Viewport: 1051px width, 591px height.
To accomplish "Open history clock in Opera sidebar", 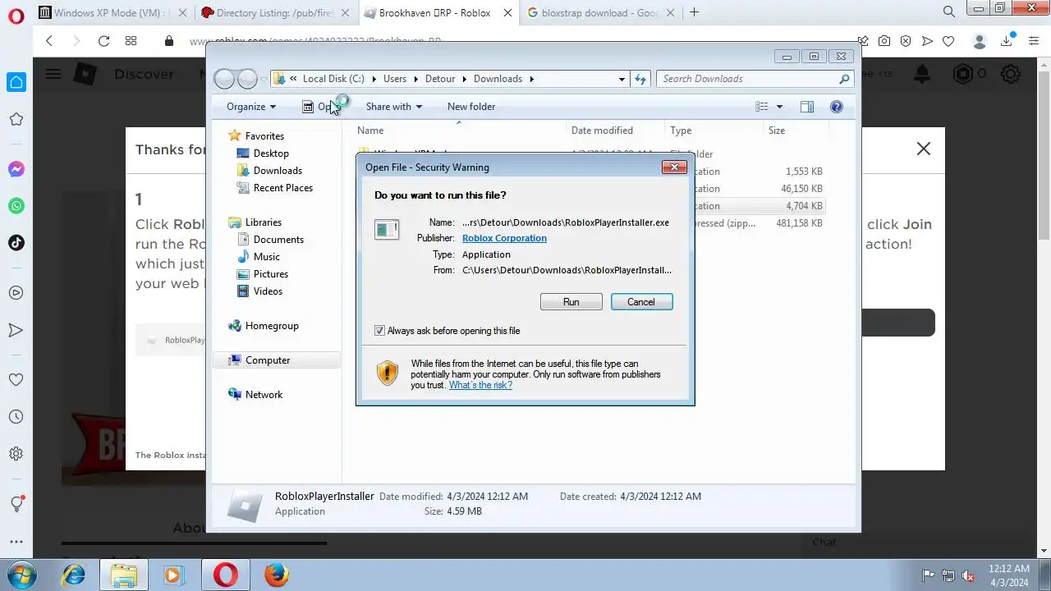I will tap(16, 417).
